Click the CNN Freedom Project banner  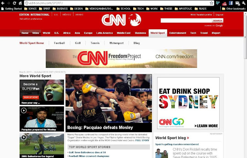[x=122, y=59]
